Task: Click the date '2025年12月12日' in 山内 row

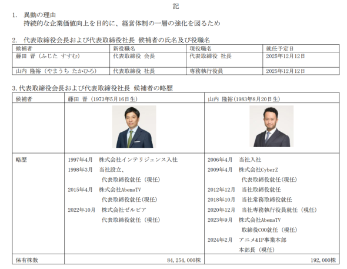Action: click(x=285, y=71)
